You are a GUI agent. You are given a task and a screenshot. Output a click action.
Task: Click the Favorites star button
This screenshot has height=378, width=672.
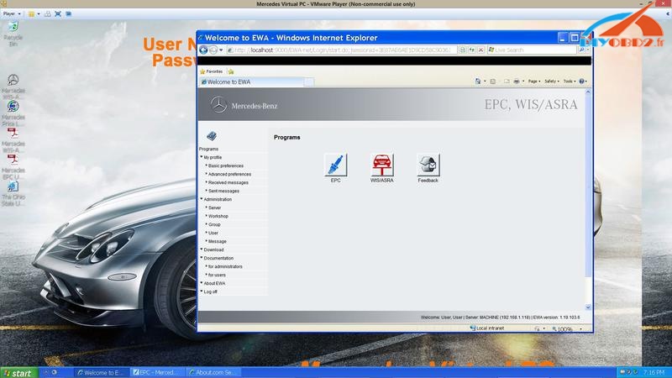212,71
